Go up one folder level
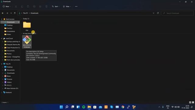Screen dimensions: 195x110 pyautogui.click(x=15, y=13)
